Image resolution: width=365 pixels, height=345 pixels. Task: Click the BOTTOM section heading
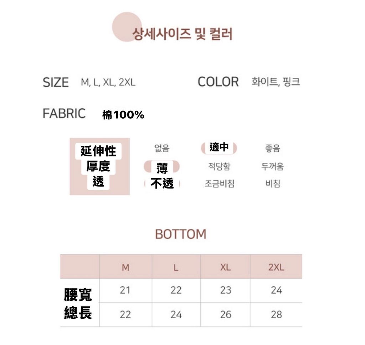click(x=181, y=234)
